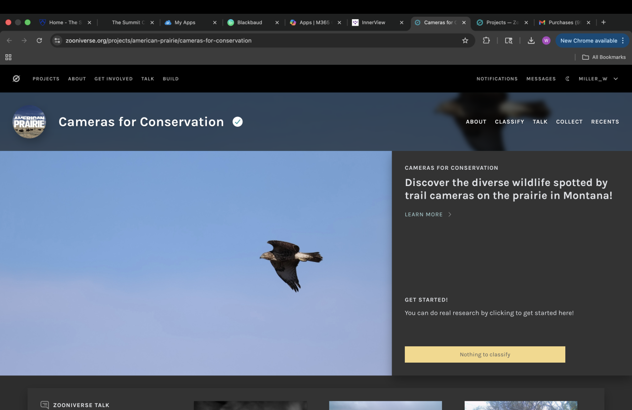Screen dimensions: 632x410
Task: Open BUILD in top navigation
Action: tap(171, 79)
